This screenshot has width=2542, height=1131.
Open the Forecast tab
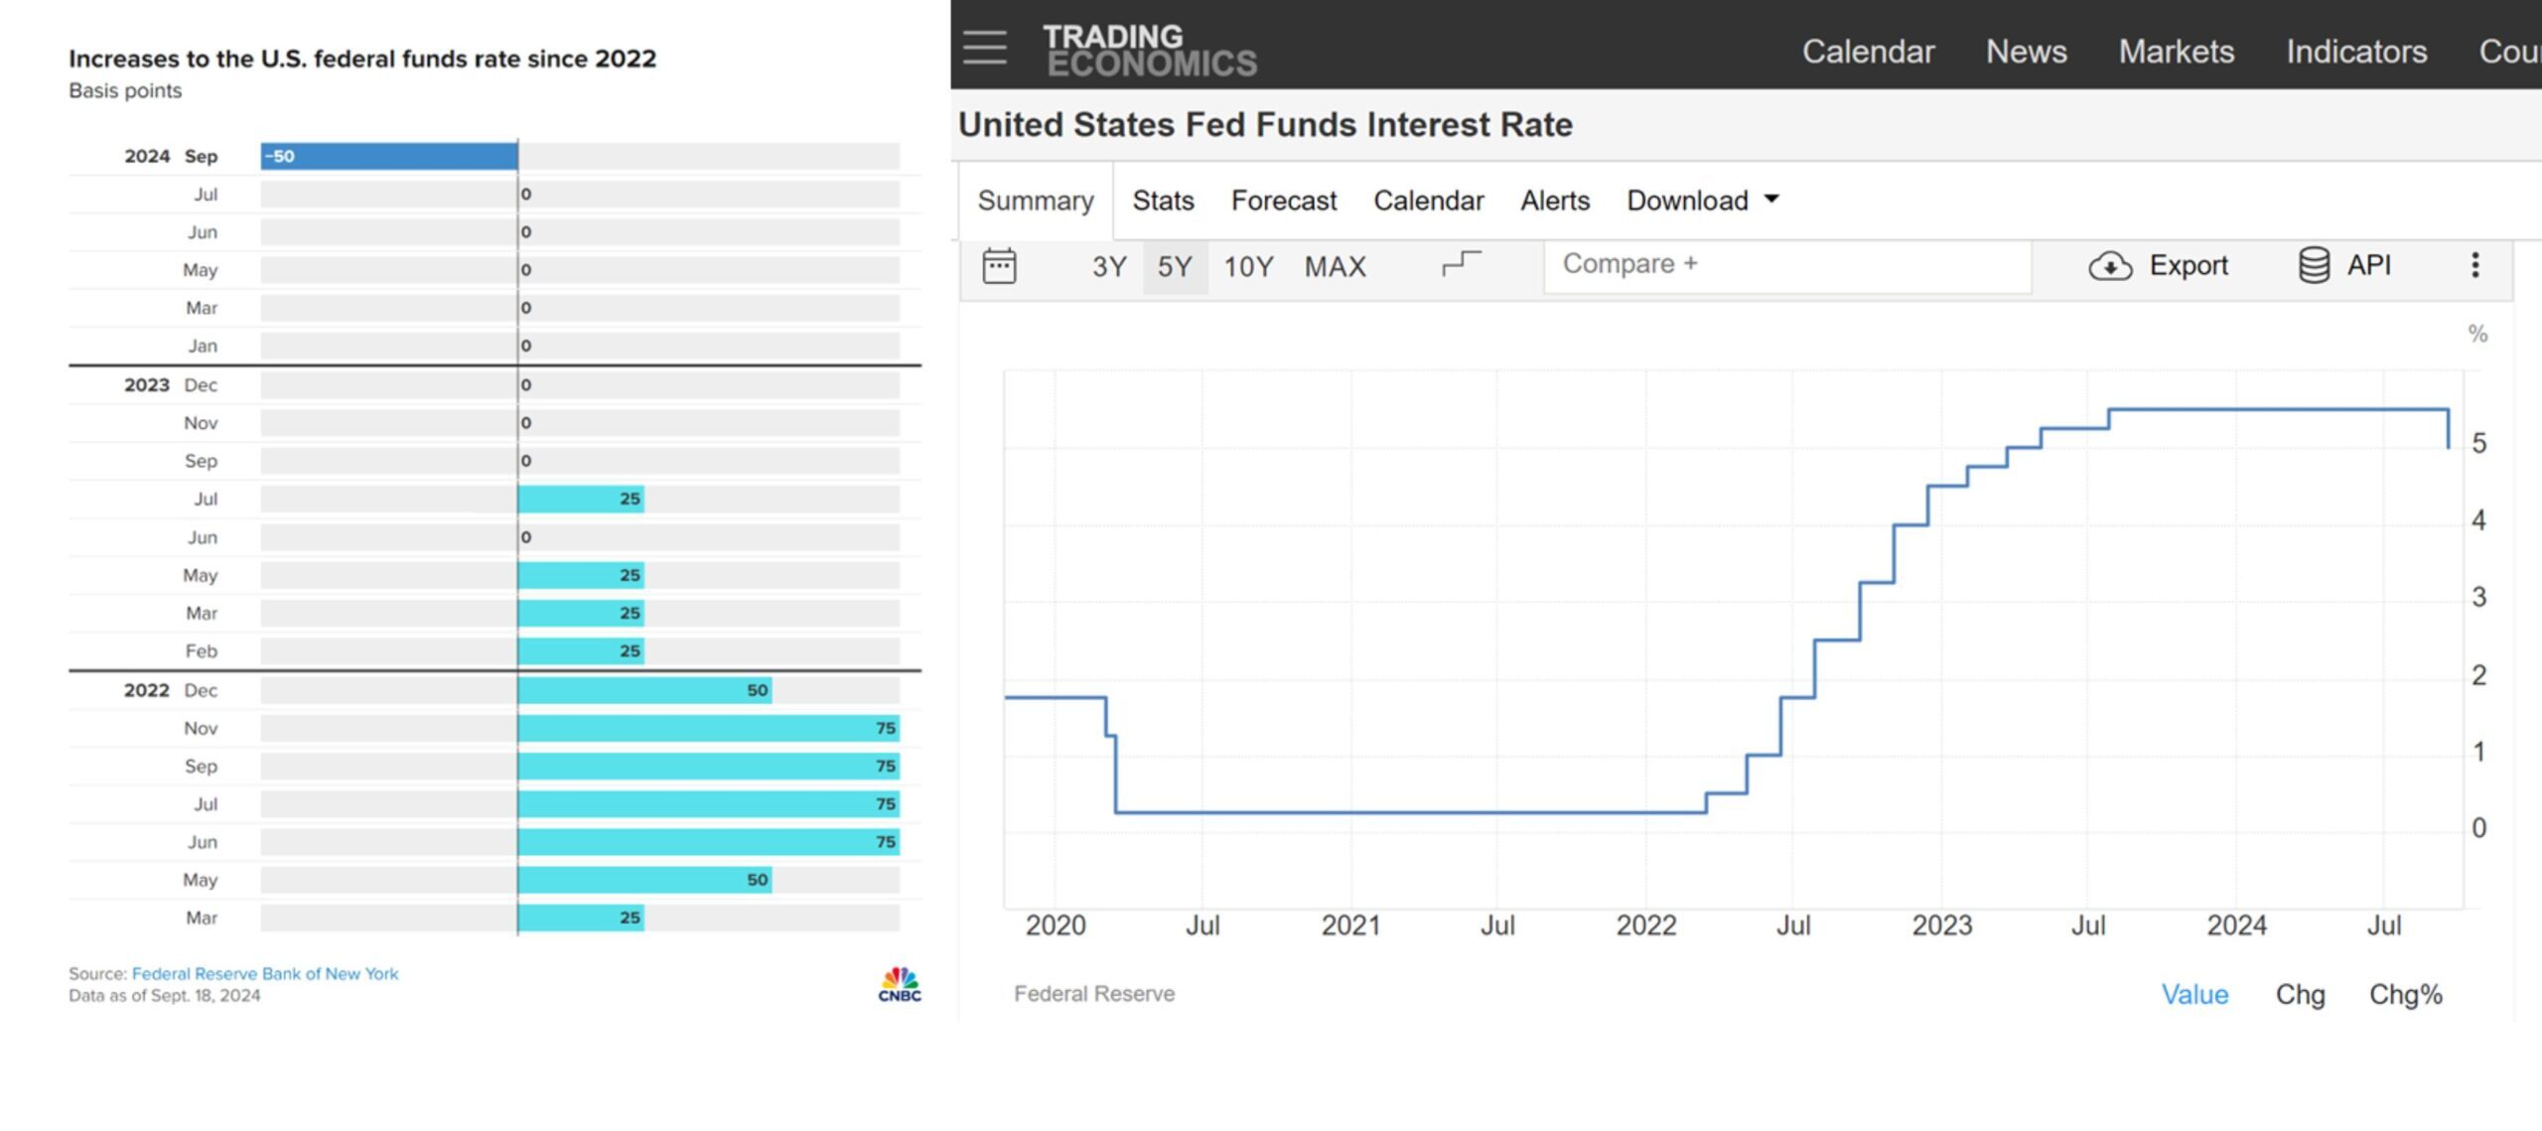[1283, 201]
